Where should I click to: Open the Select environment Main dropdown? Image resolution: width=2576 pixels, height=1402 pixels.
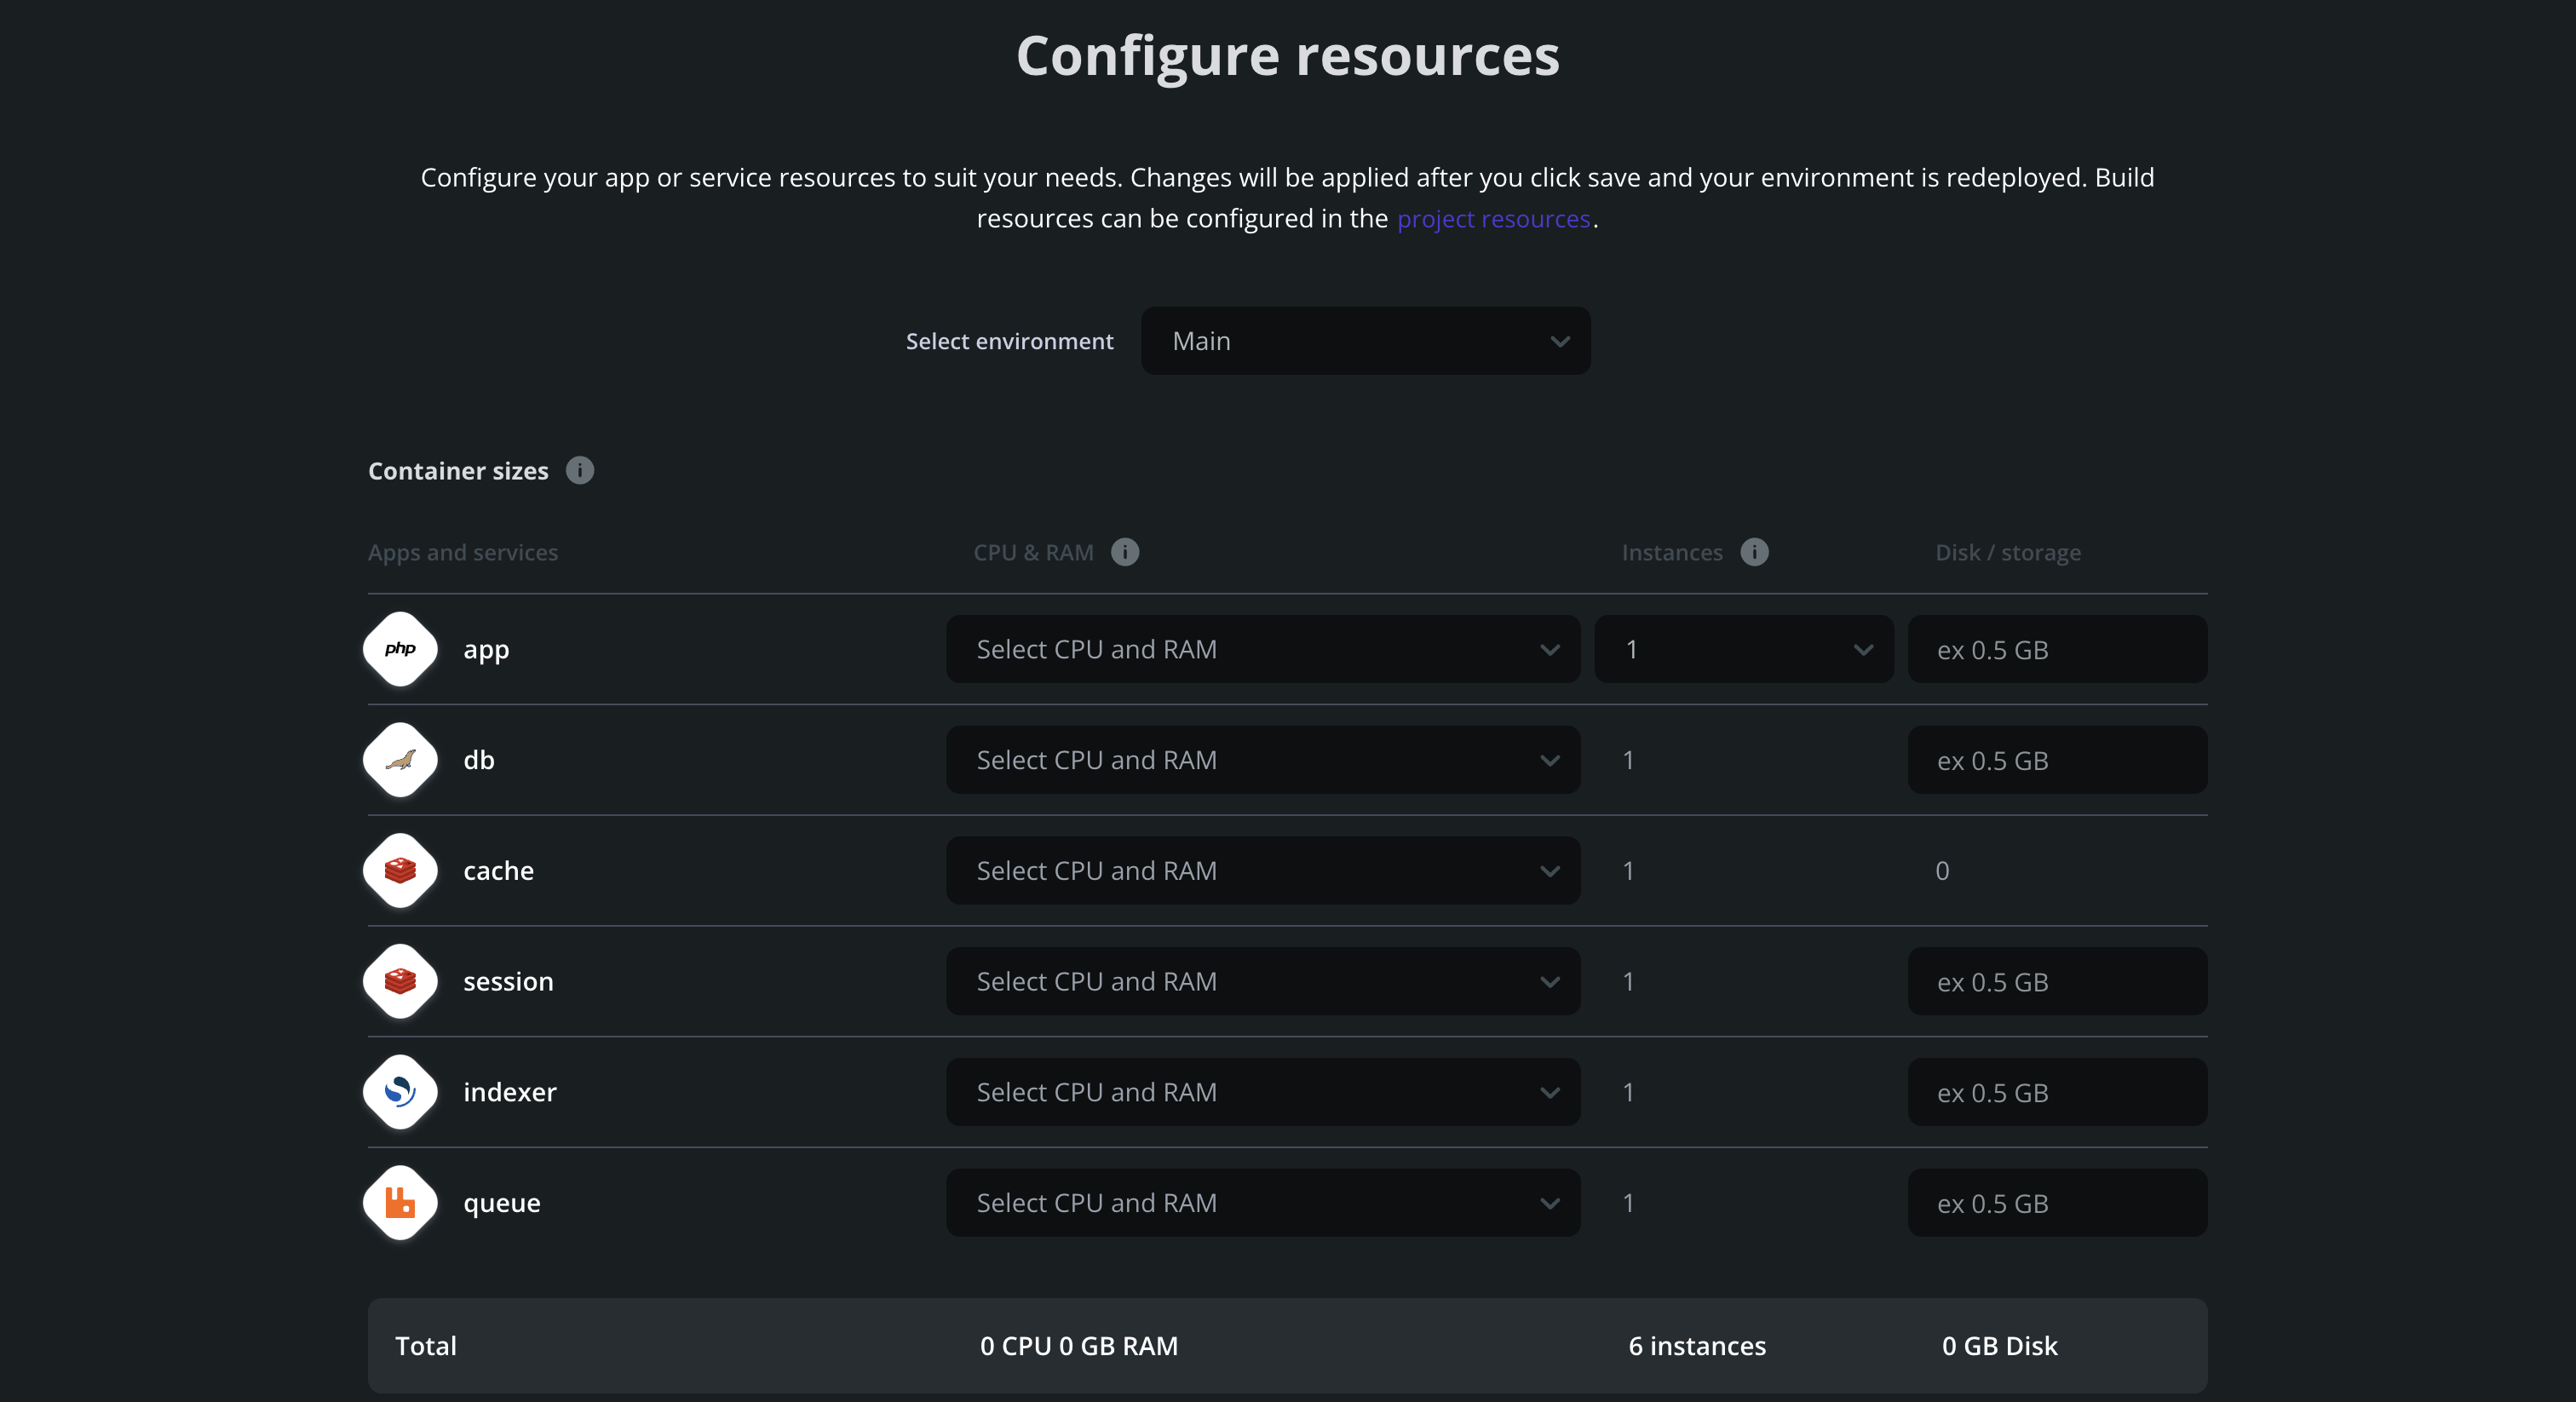tap(1366, 341)
